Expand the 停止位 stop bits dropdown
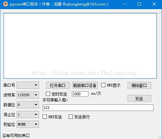 (28, 115)
